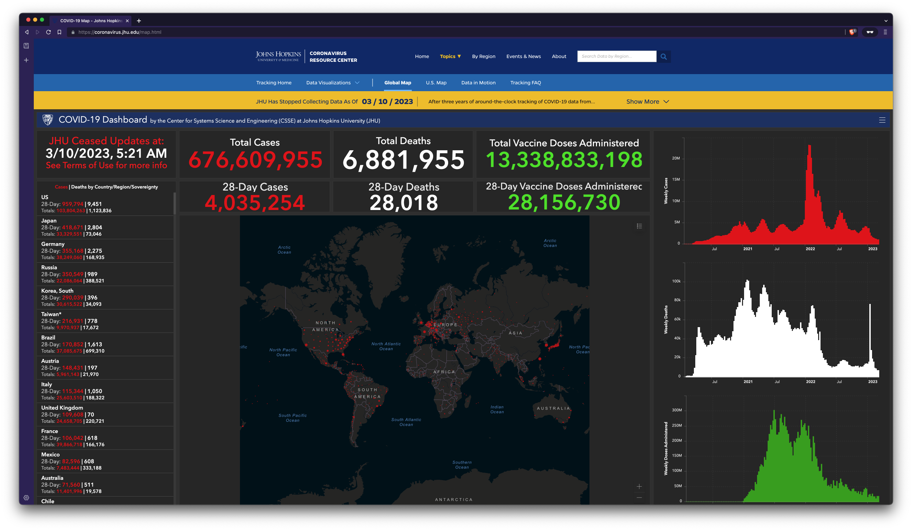Zoom out on the map with minus
Viewport: 912px width, 530px height.
point(639,498)
